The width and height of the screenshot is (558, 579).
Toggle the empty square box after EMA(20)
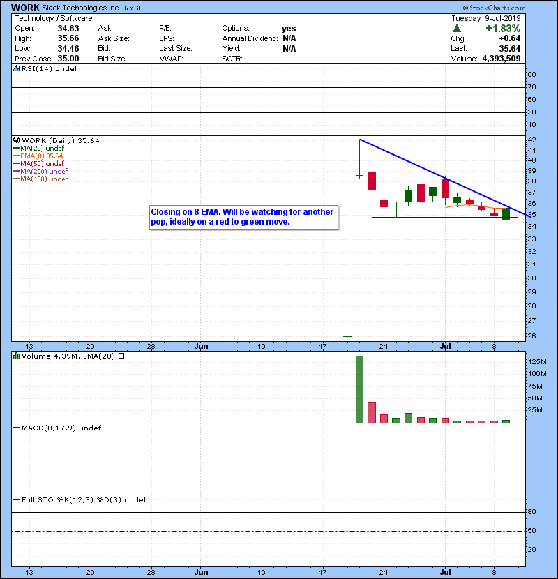coord(121,356)
